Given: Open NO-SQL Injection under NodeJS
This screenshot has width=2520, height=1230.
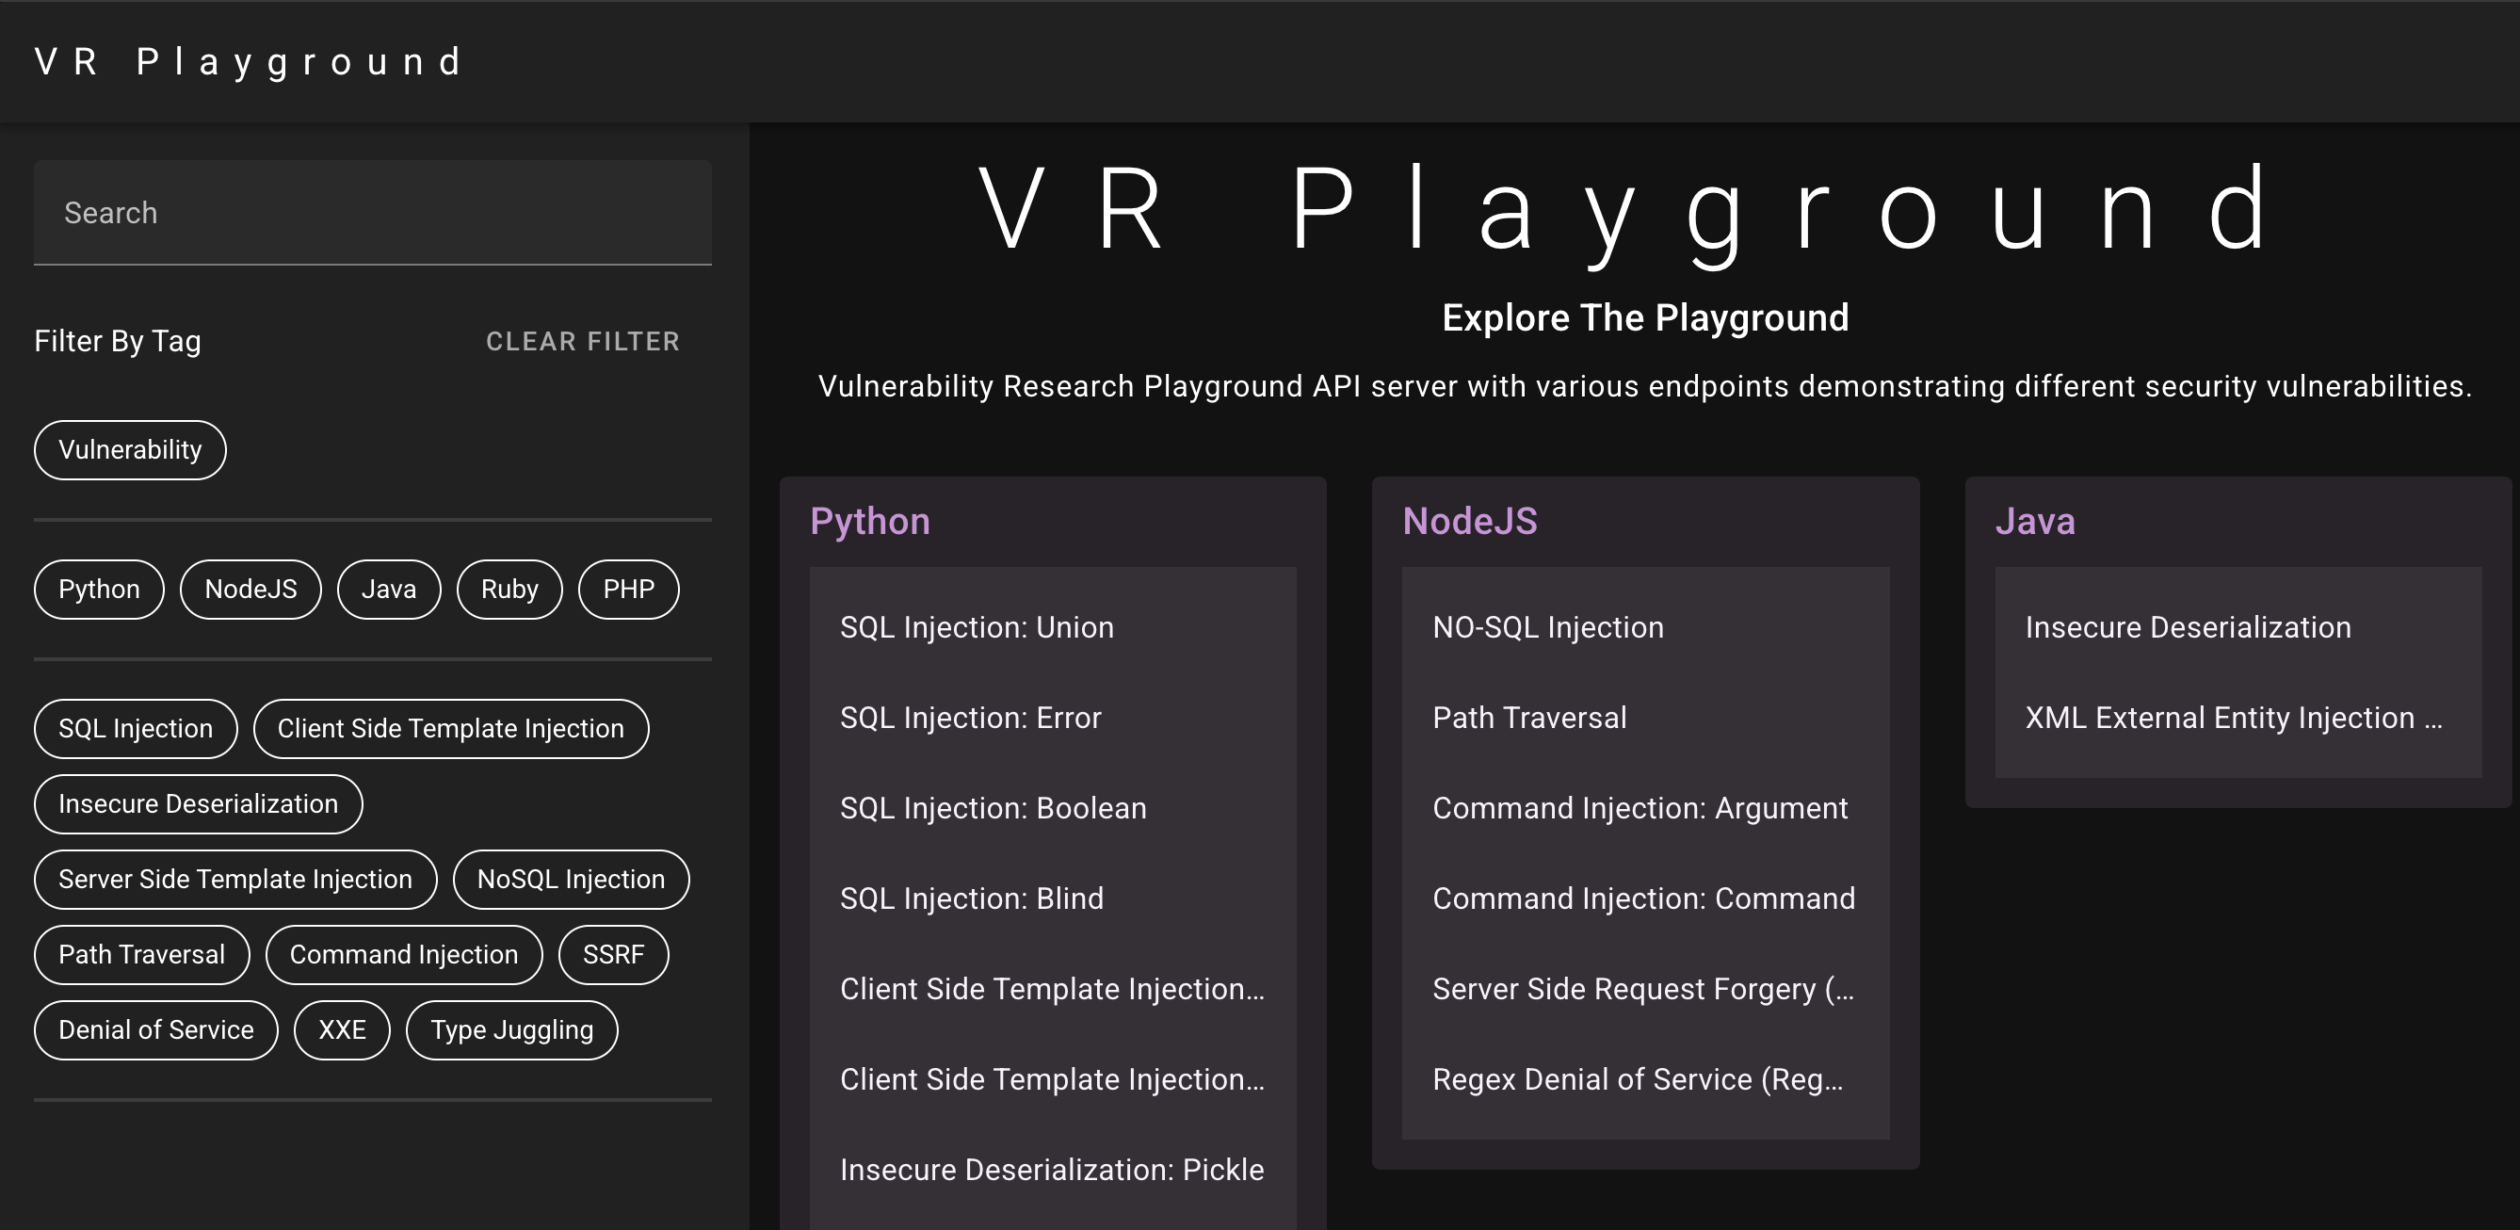Looking at the screenshot, I should 1547,627.
